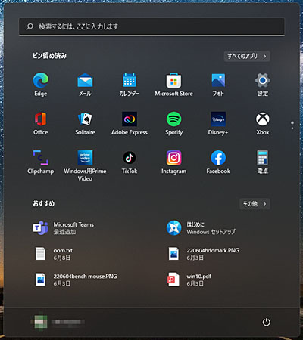The height and width of the screenshot is (340, 303).
Task: Open the oom.txt file
Action: click(53, 254)
